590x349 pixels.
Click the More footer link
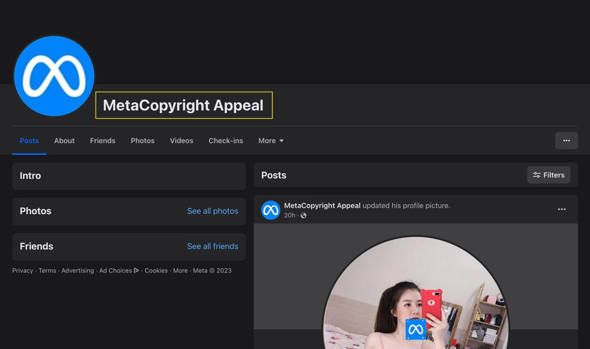180,270
